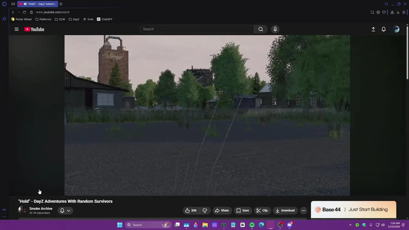Like the video with 308 likes
Image resolution: width=409 pixels, height=230 pixels.
point(191,211)
